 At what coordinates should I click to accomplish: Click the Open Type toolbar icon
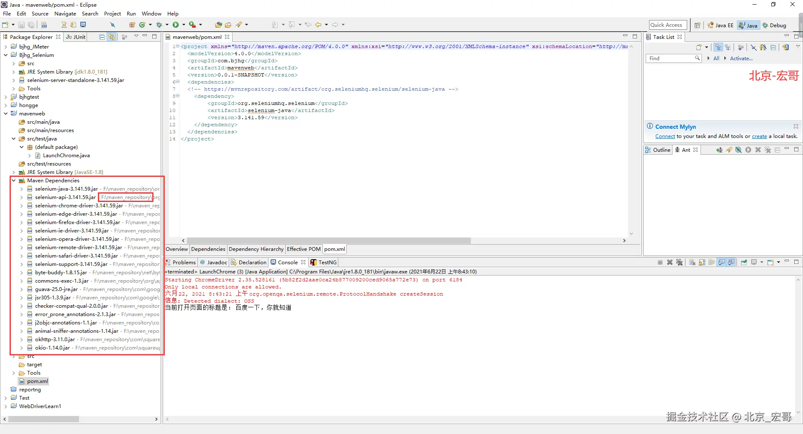click(218, 25)
